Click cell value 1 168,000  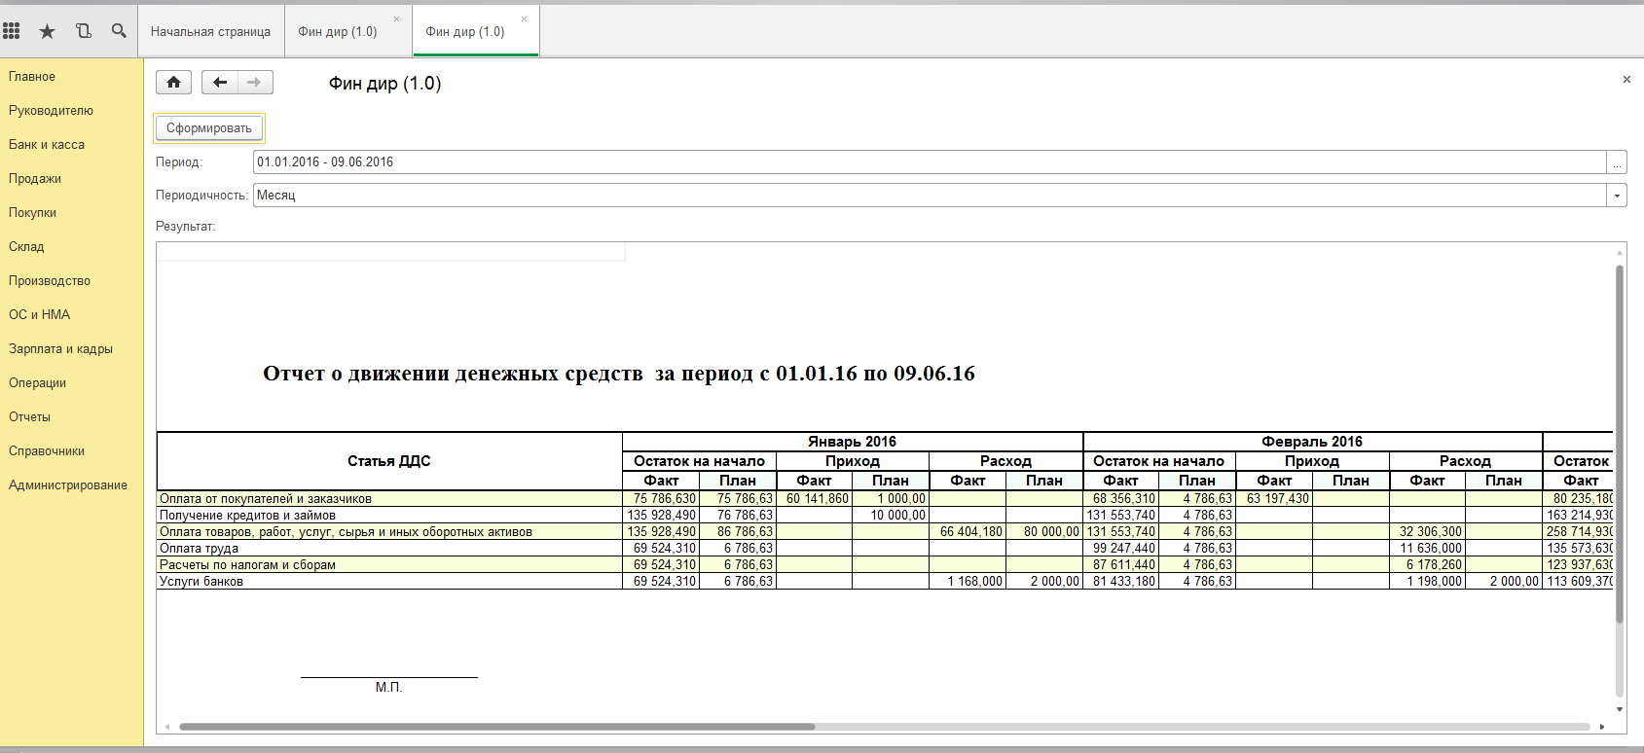tap(968, 582)
